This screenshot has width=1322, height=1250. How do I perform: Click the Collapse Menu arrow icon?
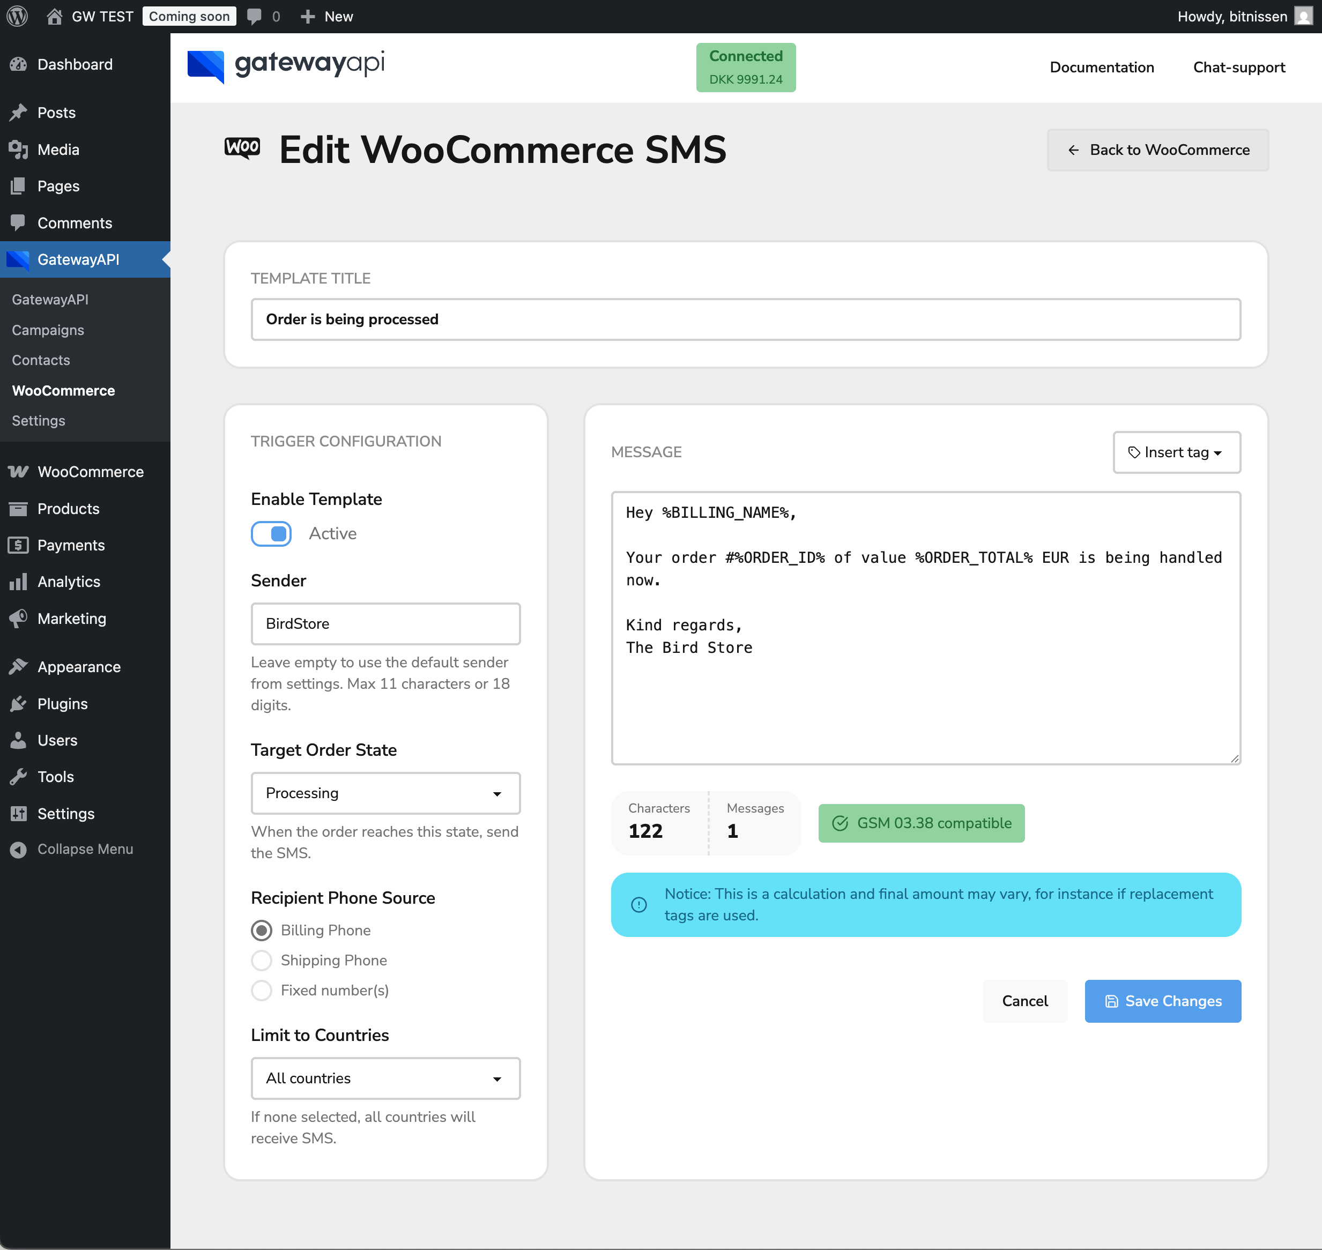pyautogui.click(x=19, y=850)
